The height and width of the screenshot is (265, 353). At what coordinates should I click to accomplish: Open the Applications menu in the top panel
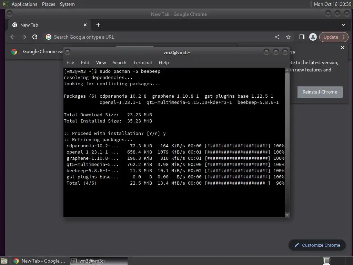click(x=24, y=4)
